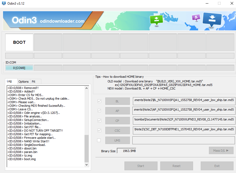Click the odindownloader.com banner text

(x=62, y=21)
